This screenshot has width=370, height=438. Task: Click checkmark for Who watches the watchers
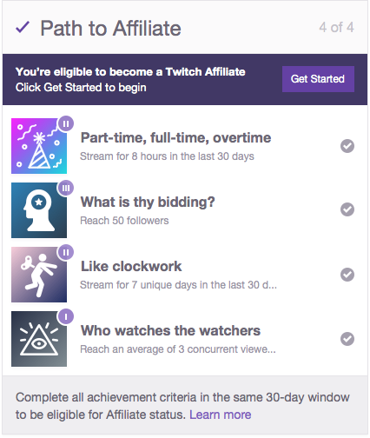[x=347, y=339]
